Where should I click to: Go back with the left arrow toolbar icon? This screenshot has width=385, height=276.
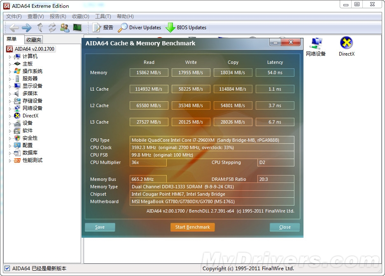14,28
